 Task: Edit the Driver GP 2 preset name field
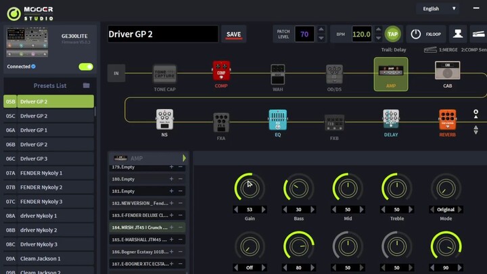(x=163, y=35)
